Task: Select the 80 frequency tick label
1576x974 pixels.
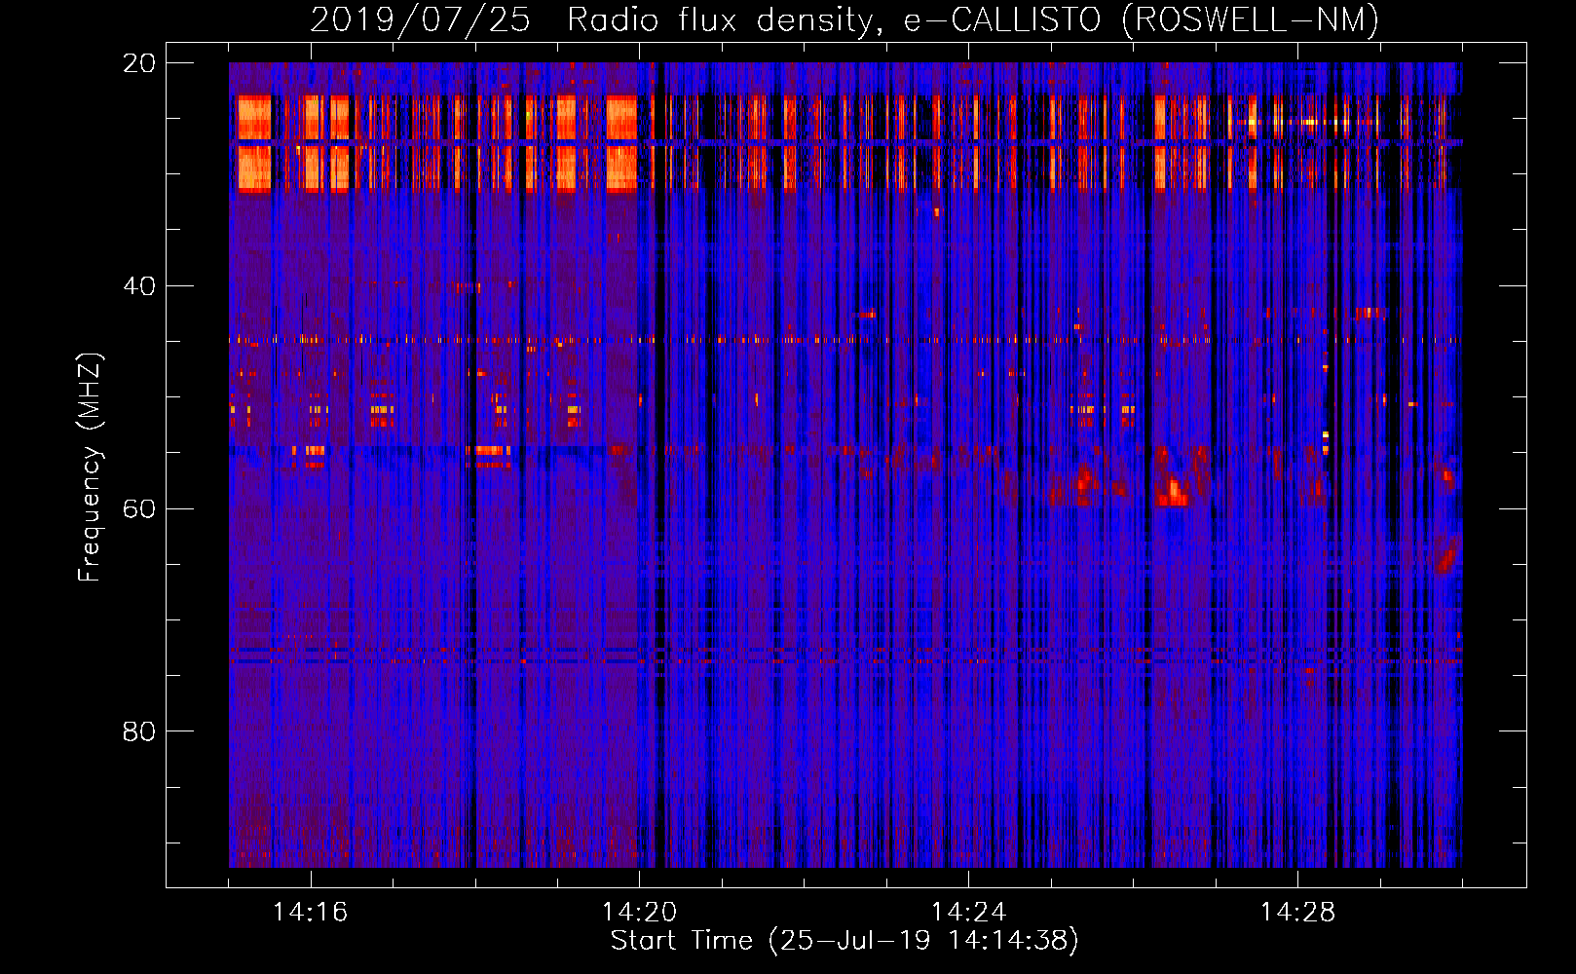Action: (x=139, y=730)
